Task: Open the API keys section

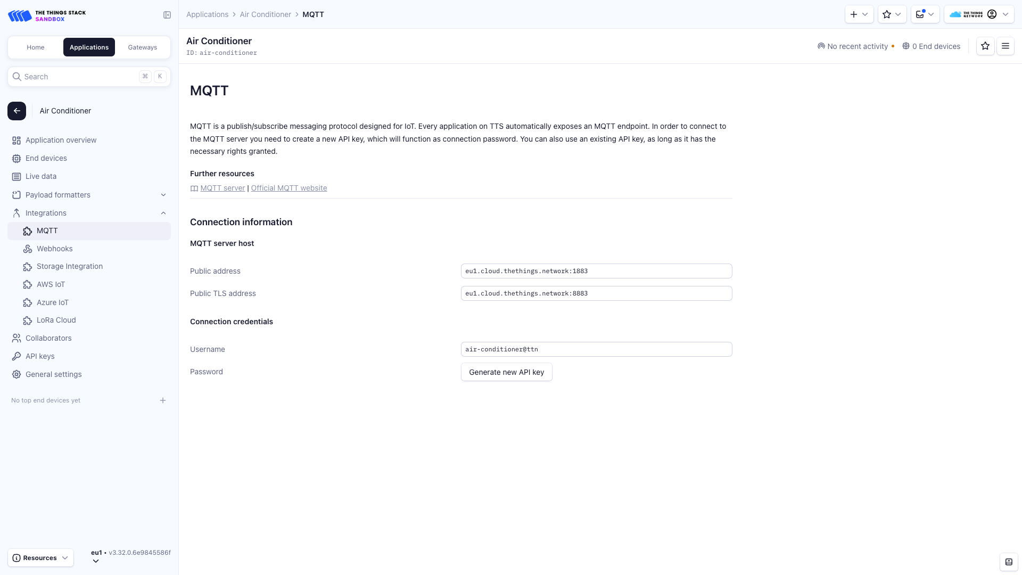Action: (39, 356)
